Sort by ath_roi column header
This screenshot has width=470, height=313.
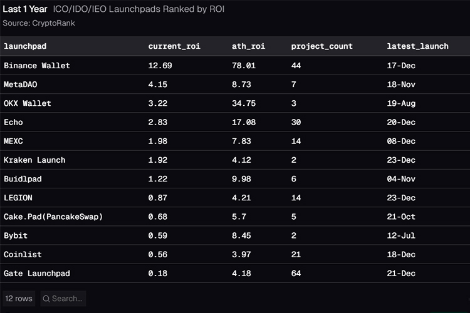(x=248, y=46)
